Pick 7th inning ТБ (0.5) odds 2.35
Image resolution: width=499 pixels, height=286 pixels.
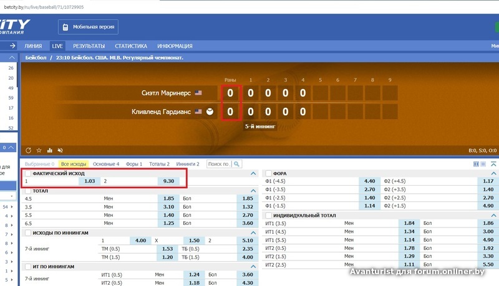tap(248, 249)
